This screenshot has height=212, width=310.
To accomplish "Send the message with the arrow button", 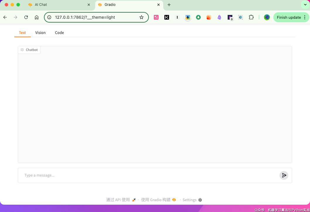I will coord(284,175).
